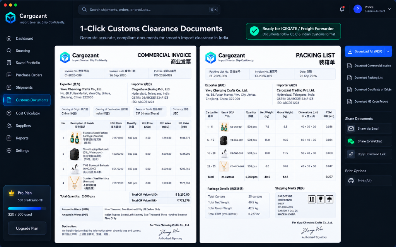Click the Download Packing List document icon
The image size is (396, 247).
click(x=350, y=78)
